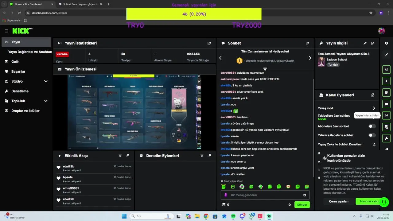Click the info icon in right rail
This screenshot has height=221, width=393.
pyautogui.click(x=386, y=43)
